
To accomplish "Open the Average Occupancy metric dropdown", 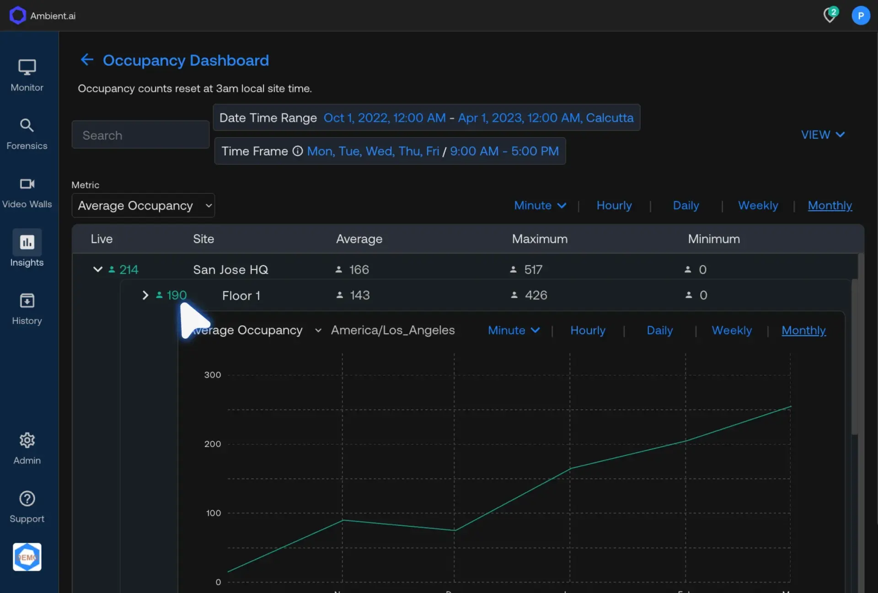I will point(143,205).
